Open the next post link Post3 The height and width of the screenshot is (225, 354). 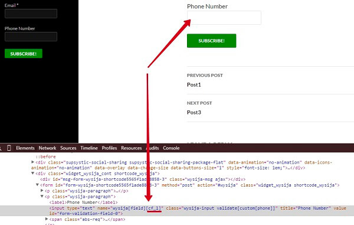194,112
